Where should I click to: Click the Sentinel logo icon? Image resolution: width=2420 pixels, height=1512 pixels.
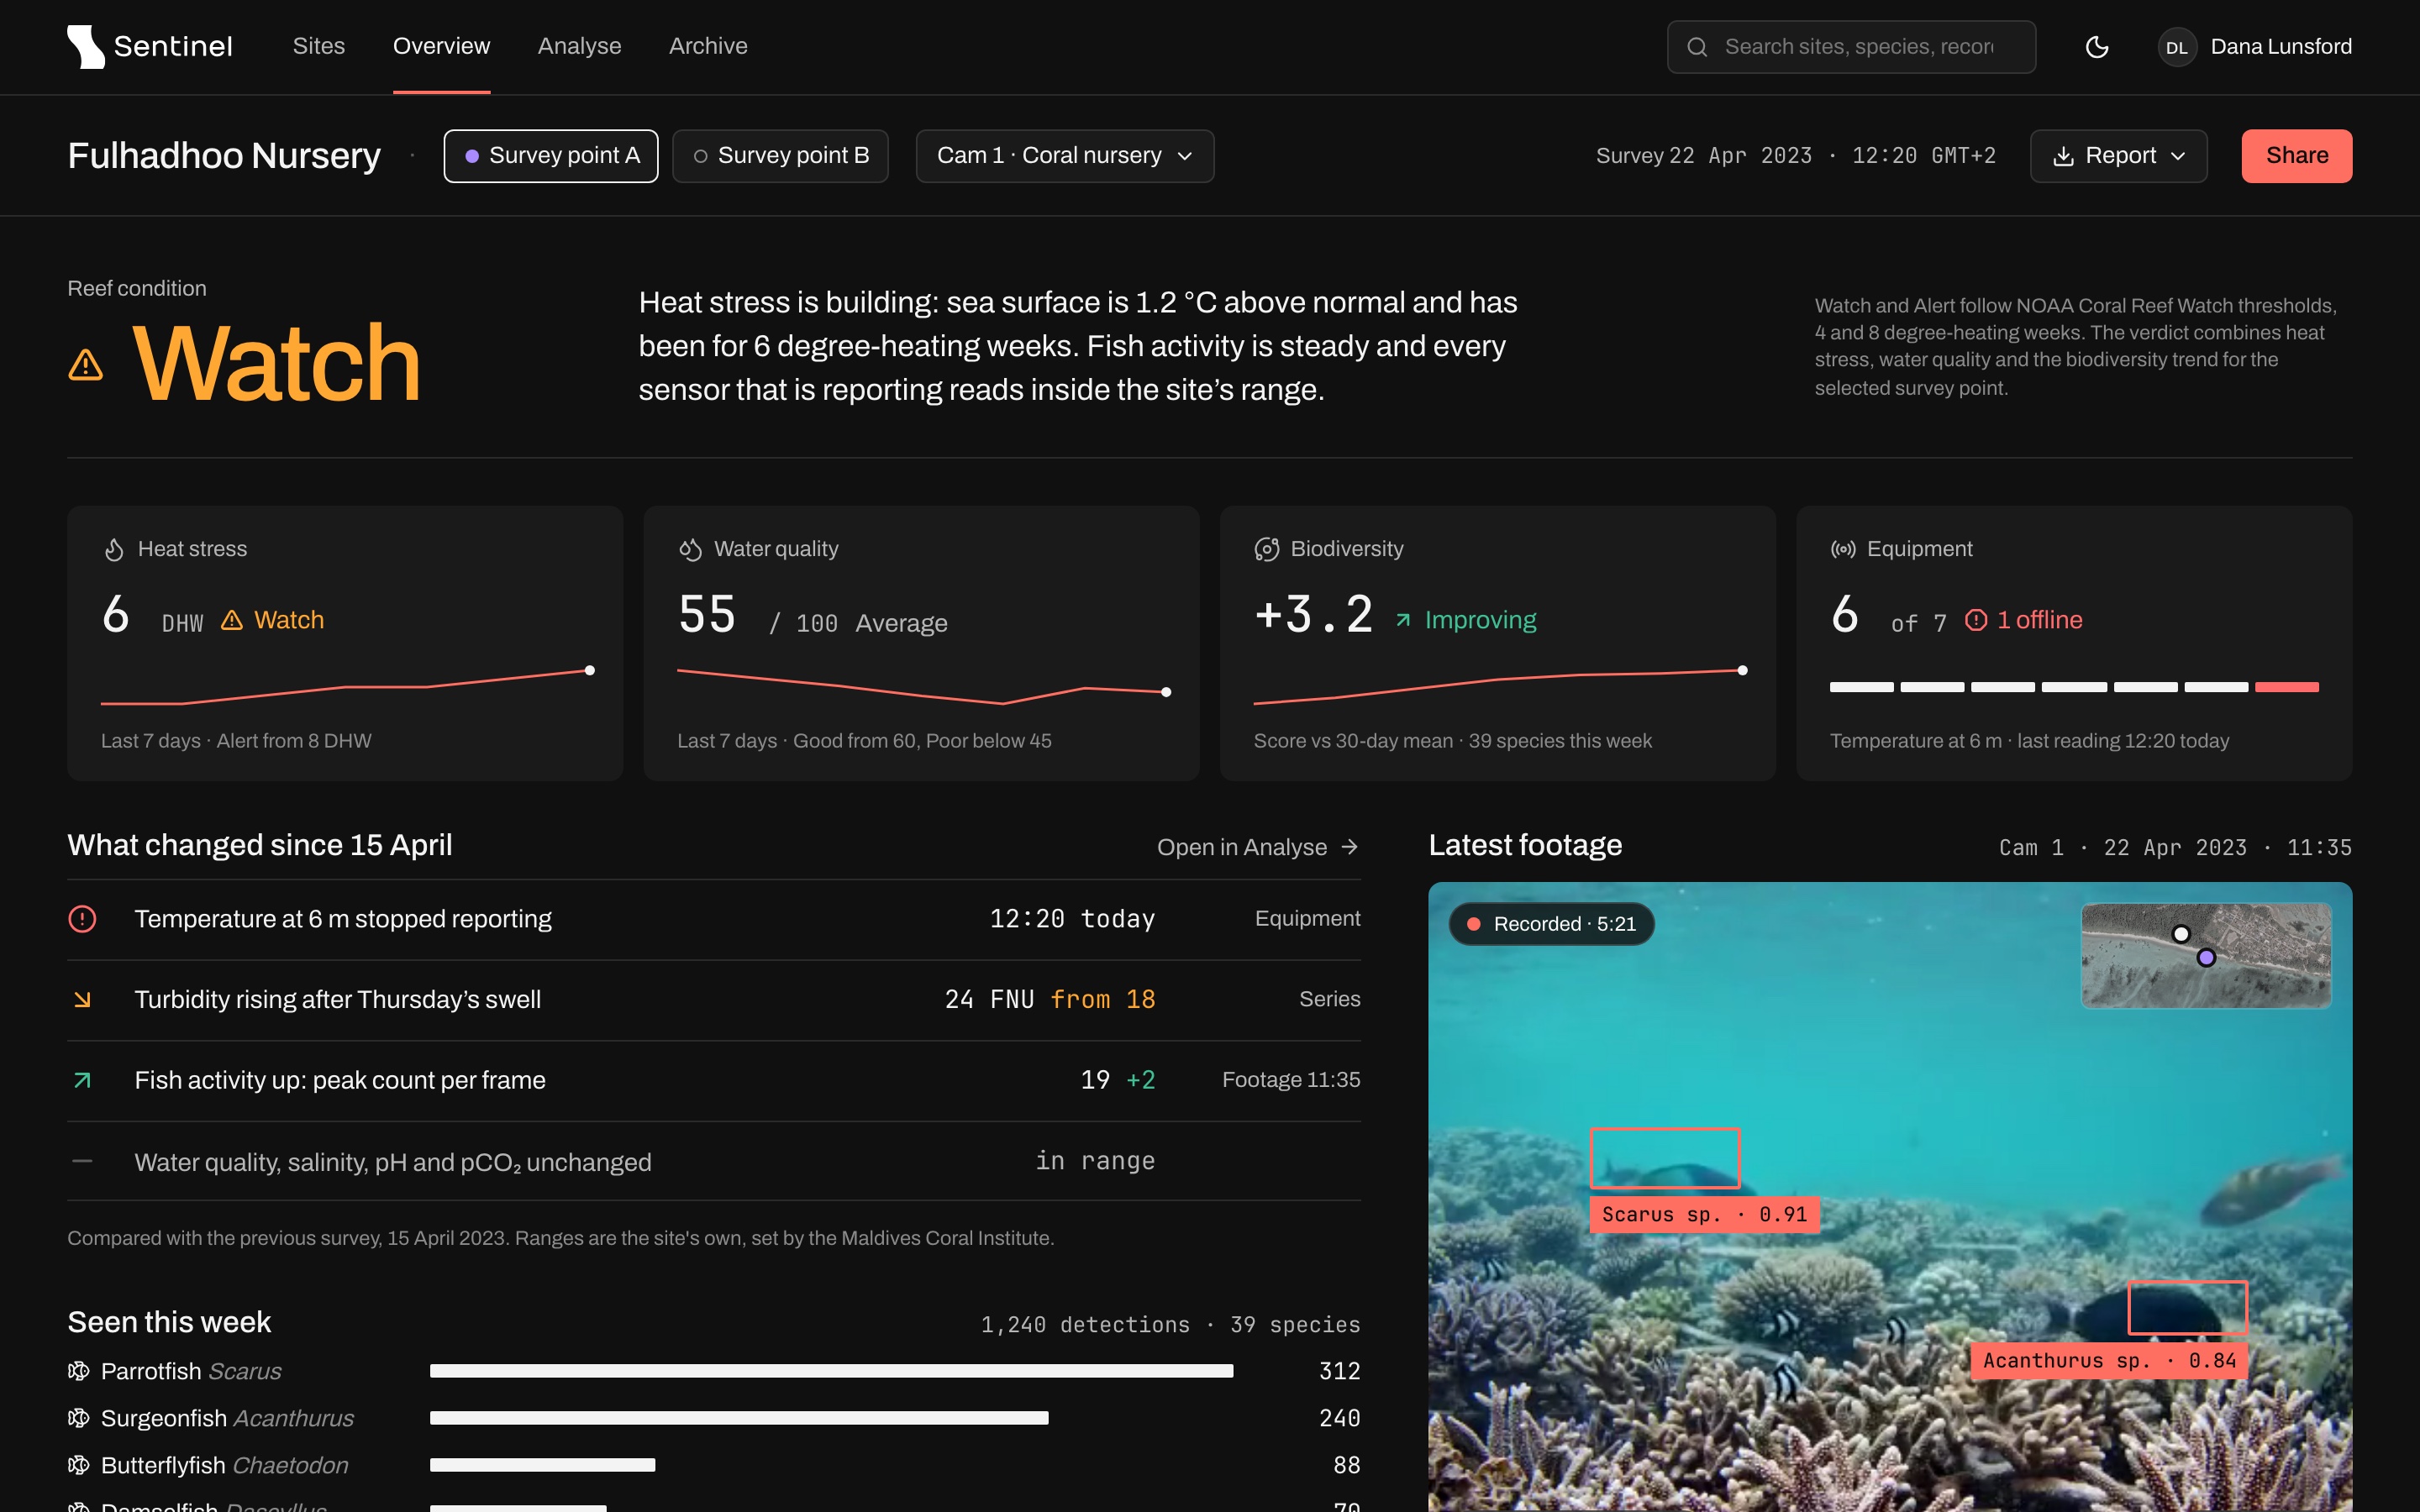pos(86,47)
